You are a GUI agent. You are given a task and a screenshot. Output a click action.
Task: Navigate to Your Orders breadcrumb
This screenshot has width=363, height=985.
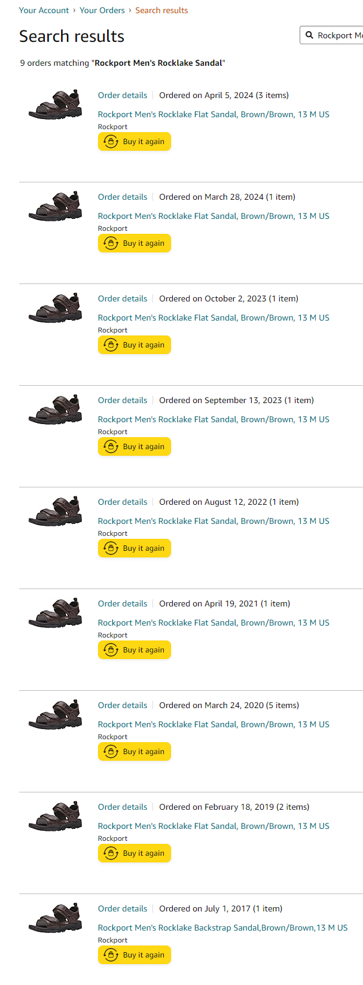[102, 10]
